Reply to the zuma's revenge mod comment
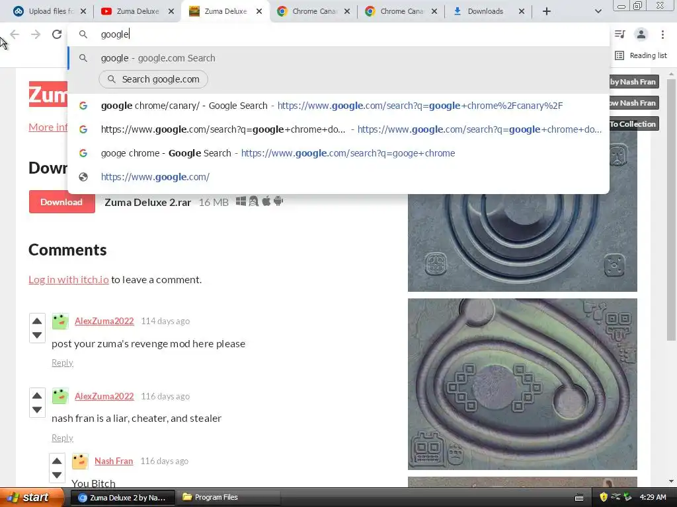The image size is (677, 507). pyautogui.click(x=62, y=362)
